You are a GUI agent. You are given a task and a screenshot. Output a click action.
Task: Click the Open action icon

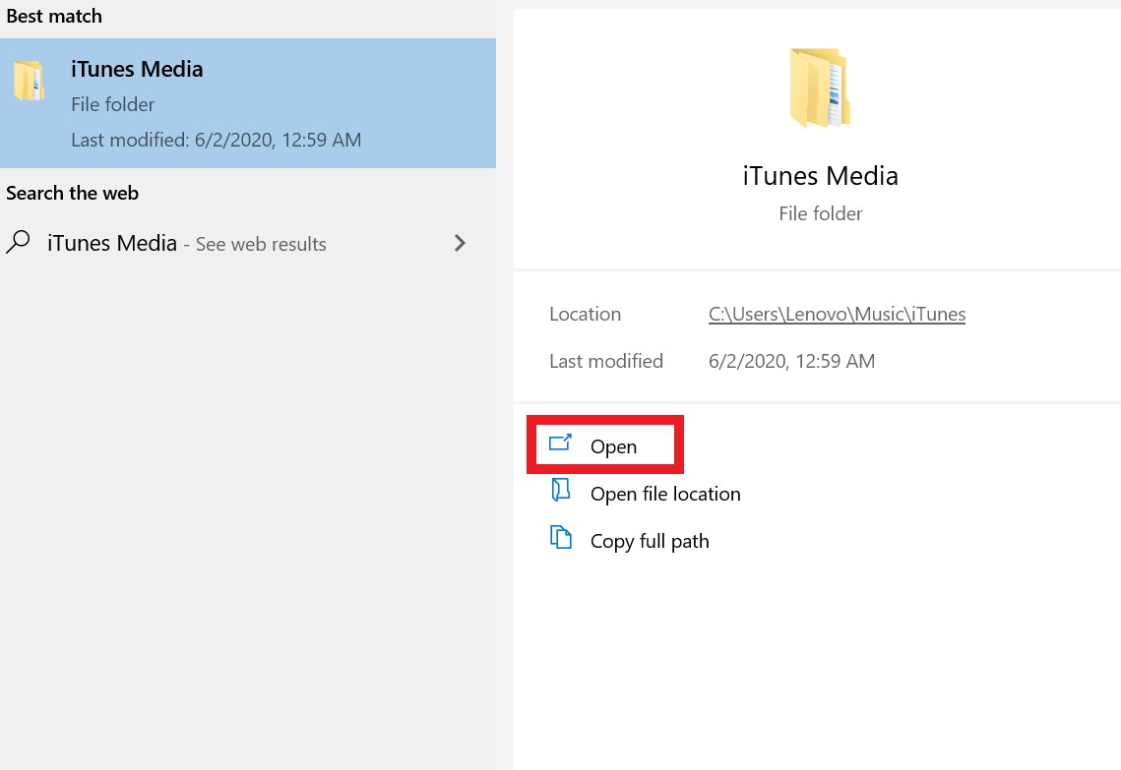[x=560, y=444]
